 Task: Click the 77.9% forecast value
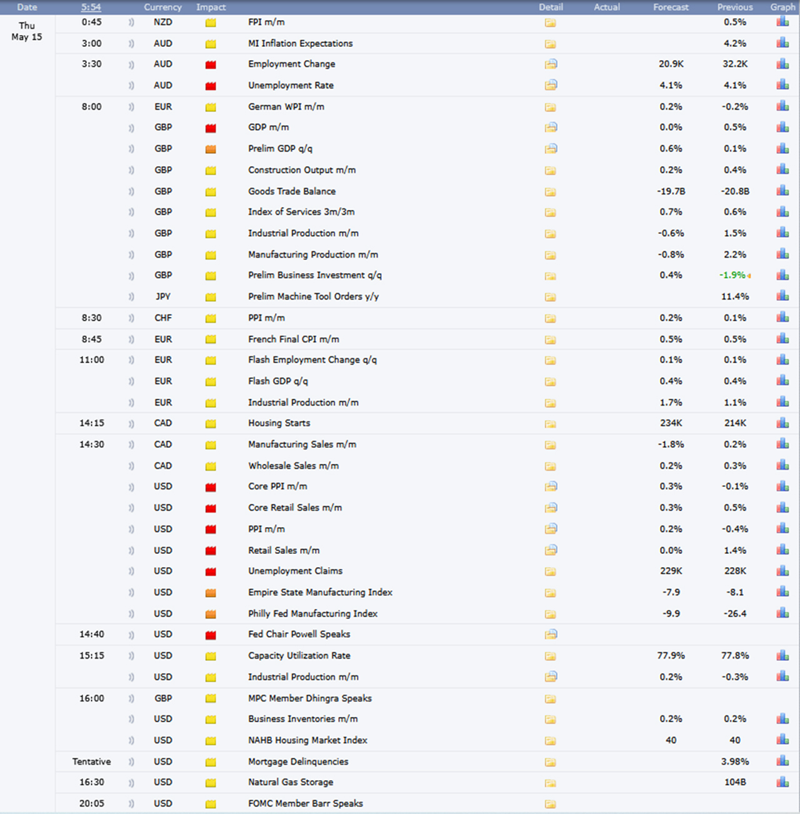671,655
